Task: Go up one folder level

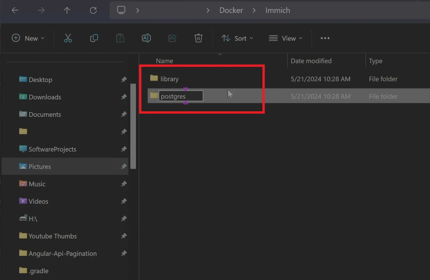Action: 67,10
